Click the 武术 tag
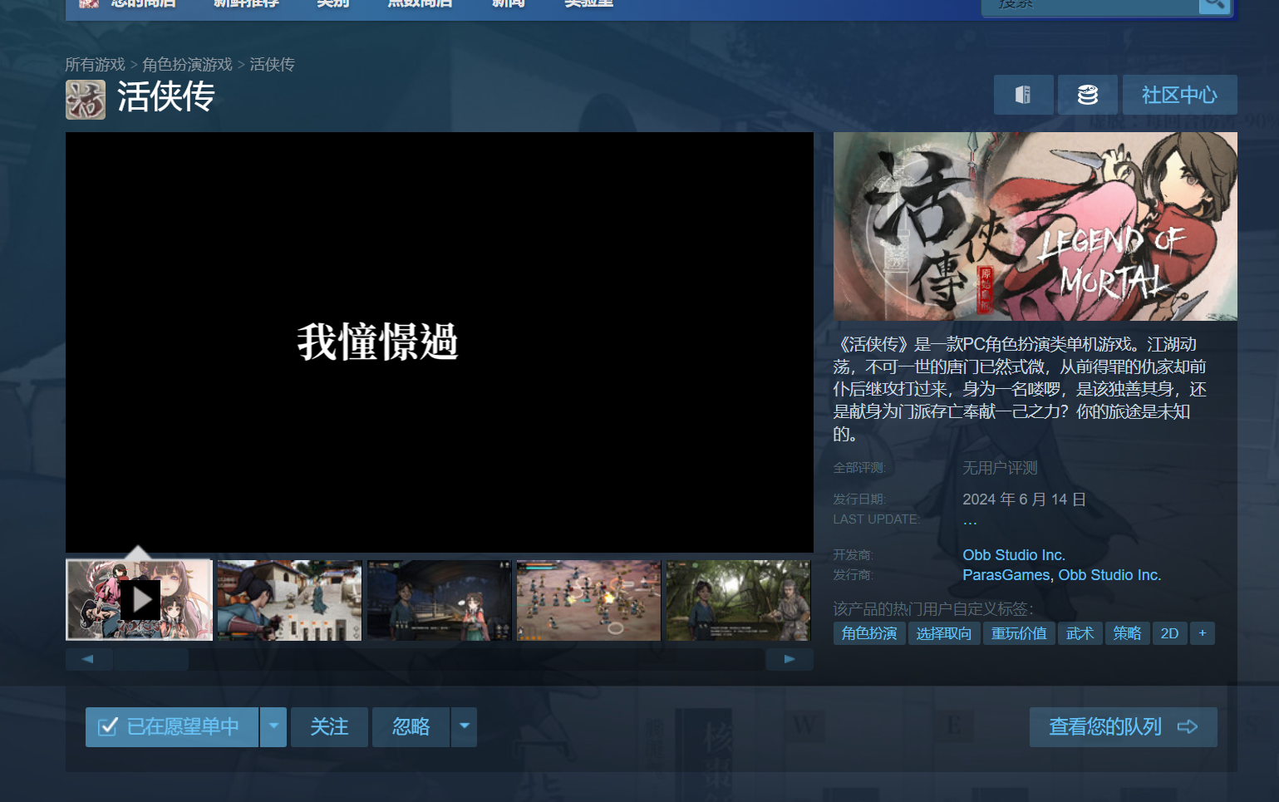Viewport: 1279px width, 802px height. tap(1080, 633)
